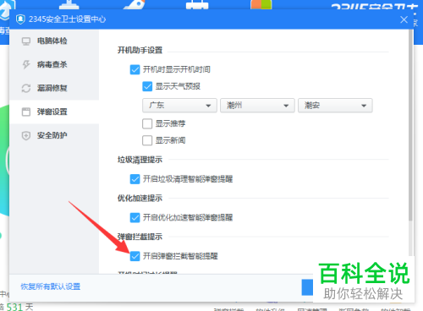This screenshot has height=311, width=423.
Task: Click the 弹窗拦截提示 section heading
Action: click(140, 237)
